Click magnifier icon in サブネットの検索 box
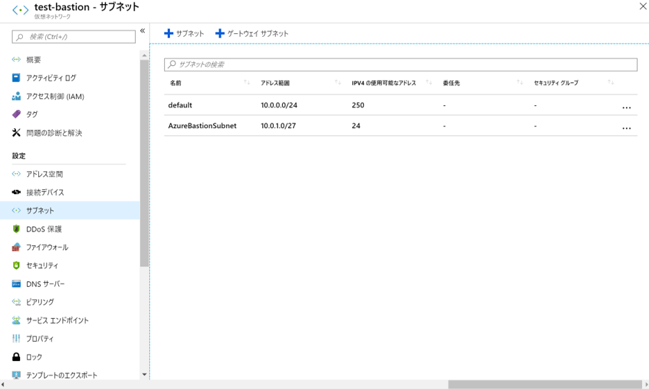 pos(172,64)
